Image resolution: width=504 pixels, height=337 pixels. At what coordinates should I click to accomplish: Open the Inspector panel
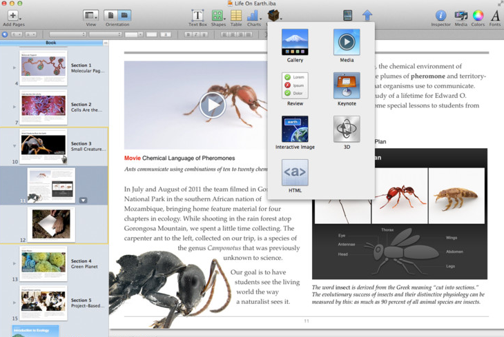pos(440,16)
